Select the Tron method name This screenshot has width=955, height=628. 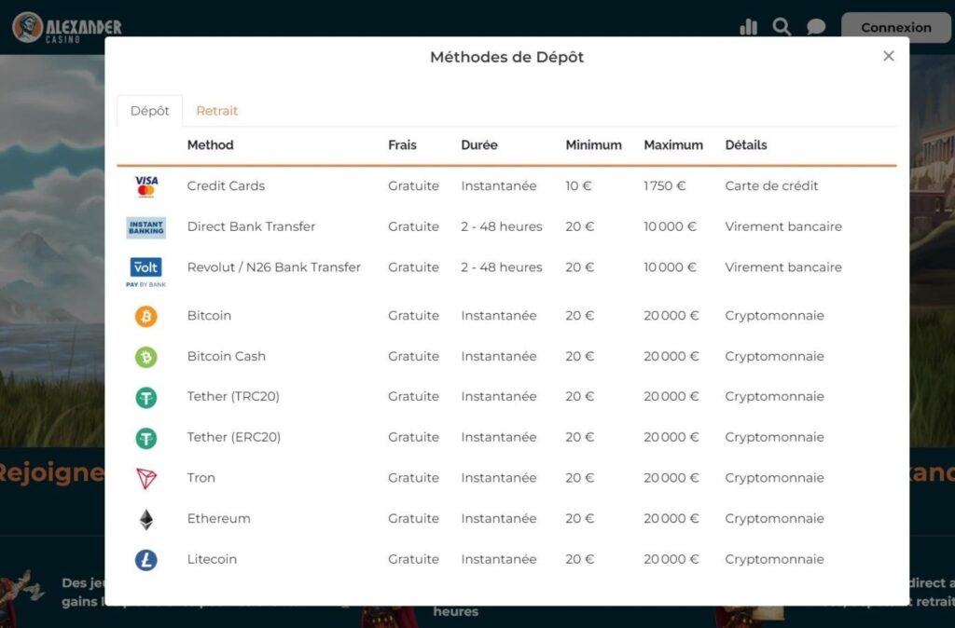click(201, 478)
